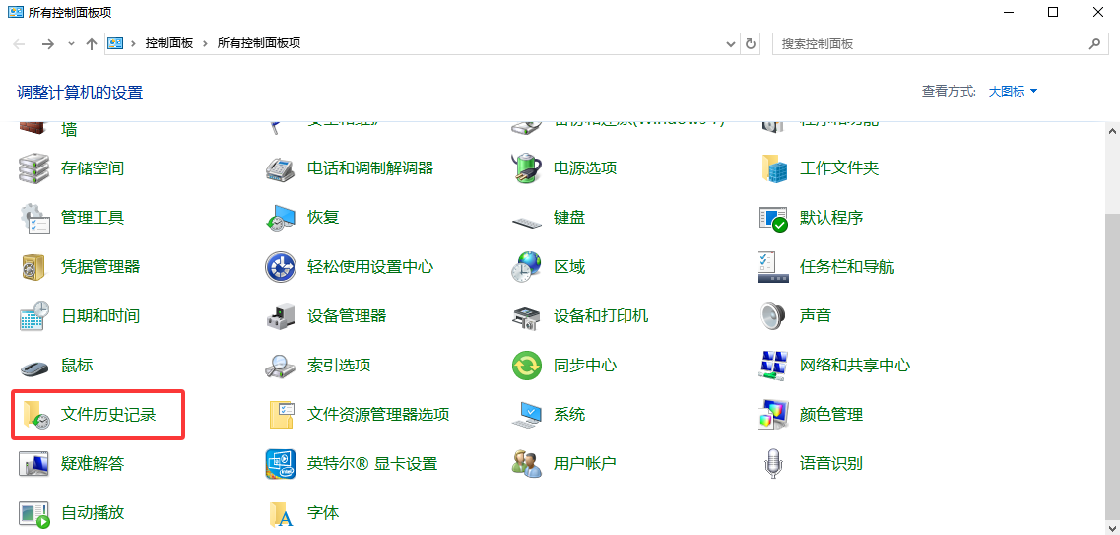This screenshot has width=1120, height=535.
Task: Open the 工作文件夹 icon
Action: [x=774, y=168]
